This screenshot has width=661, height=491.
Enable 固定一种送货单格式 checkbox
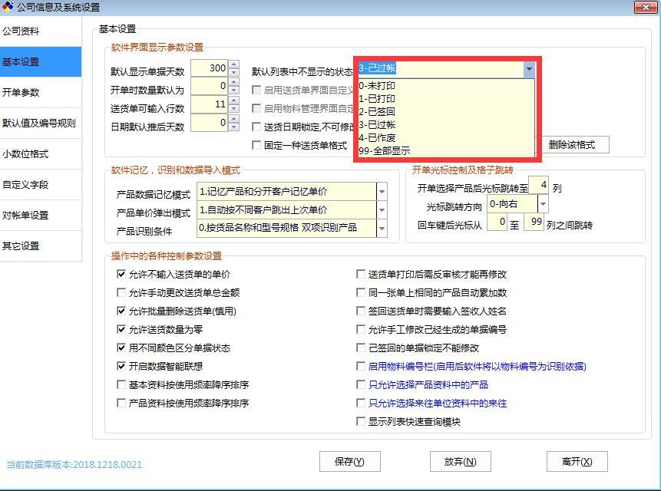coord(256,145)
